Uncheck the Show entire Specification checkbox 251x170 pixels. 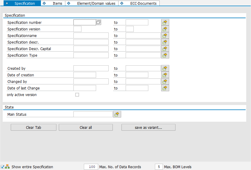pos(2,167)
